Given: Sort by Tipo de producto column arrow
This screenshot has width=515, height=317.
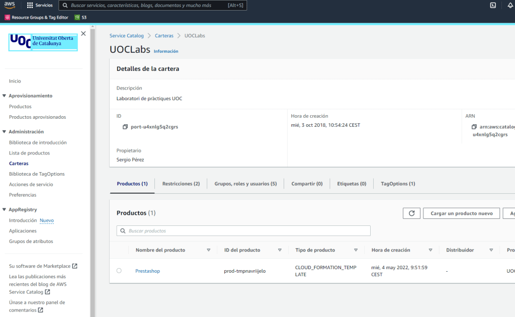Looking at the screenshot, I should [356, 250].
